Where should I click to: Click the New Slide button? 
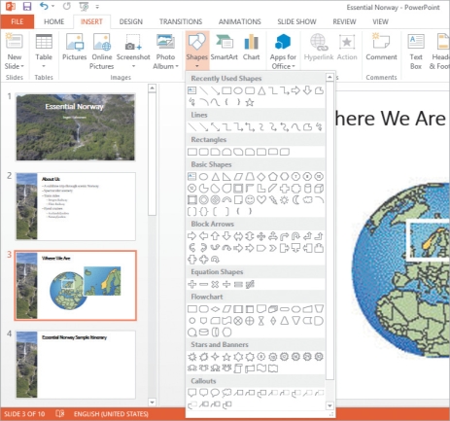click(15, 52)
